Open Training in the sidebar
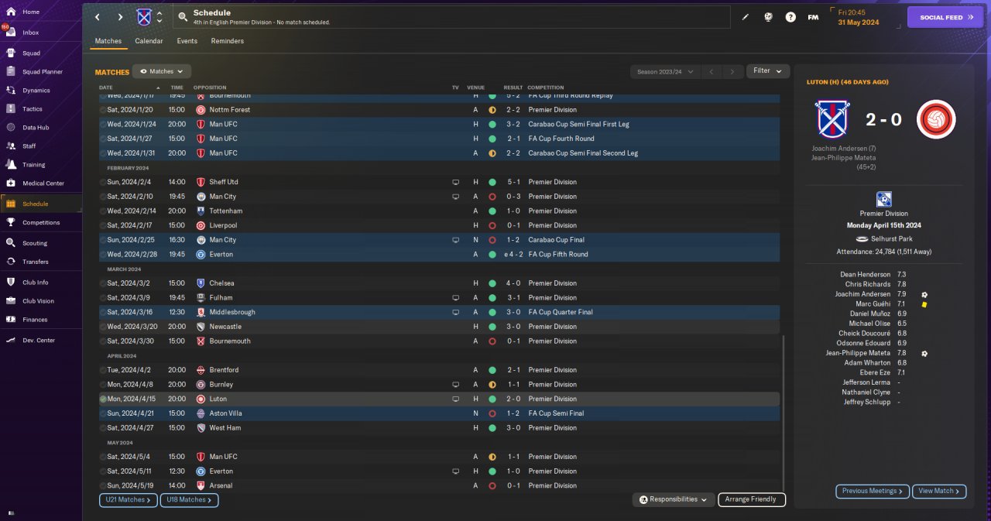Viewport: 991px width, 521px height. tap(33, 165)
